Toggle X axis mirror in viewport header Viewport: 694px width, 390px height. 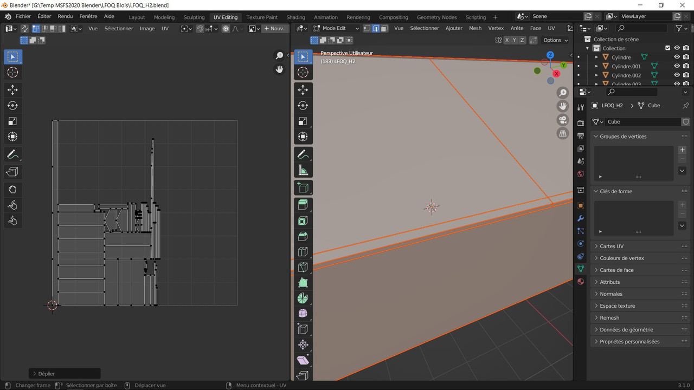(507, 40)
